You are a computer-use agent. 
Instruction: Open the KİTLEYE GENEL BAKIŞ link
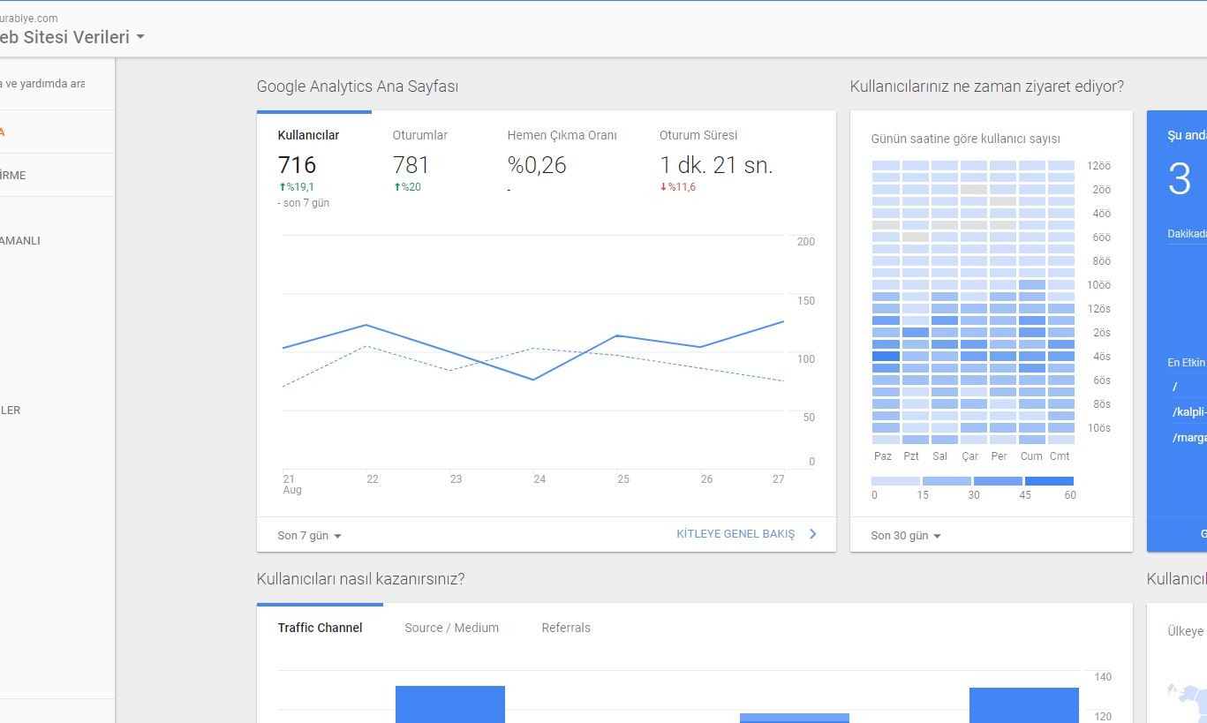point(736,534)
